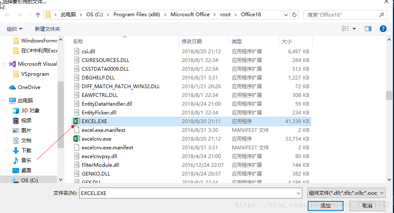This screenshot has height=213, width=394.
Task: Open 音乐 folder in sidebar
Action: pos(22,161)
